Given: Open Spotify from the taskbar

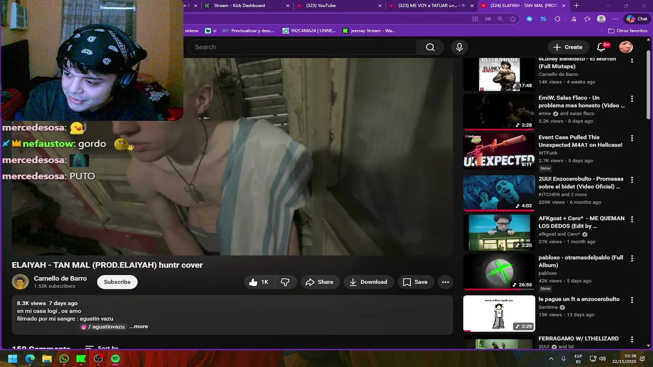Looking at the screenshot, I should pyautogui.click(x=115, y=359).
